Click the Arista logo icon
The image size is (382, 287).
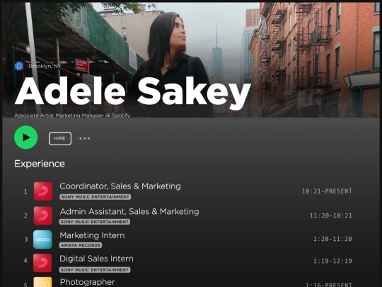pyautogui.click(x=42, y=240)
